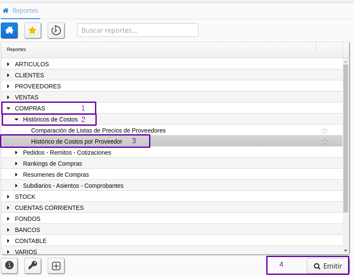
Task: Click the Reportes column header
Action: point(158,49)
